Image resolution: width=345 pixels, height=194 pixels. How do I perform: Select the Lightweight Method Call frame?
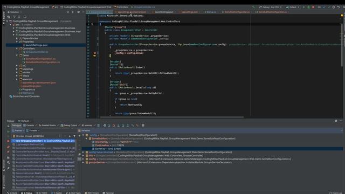click(x=30, y=144)
